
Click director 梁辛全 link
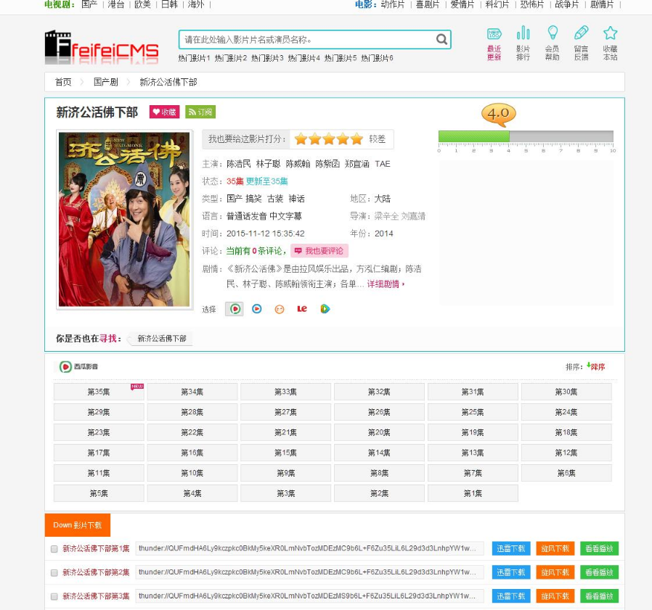pos(386,216)
